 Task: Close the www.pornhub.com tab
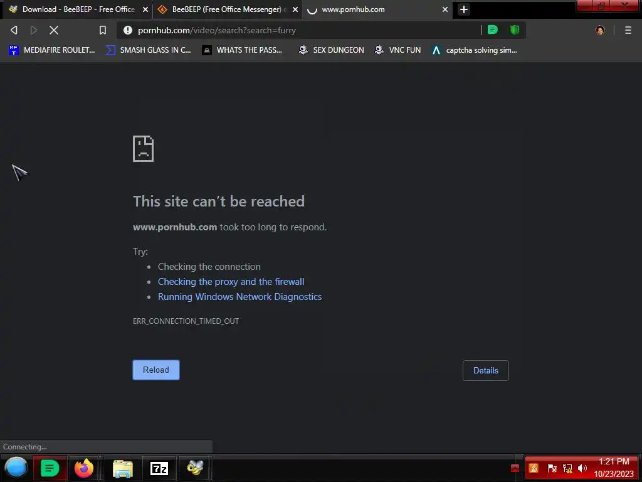pos(445,9)
